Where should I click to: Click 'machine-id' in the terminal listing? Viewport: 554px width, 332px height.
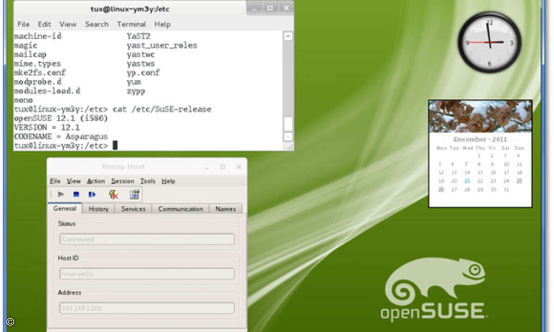tap(37, 36)
